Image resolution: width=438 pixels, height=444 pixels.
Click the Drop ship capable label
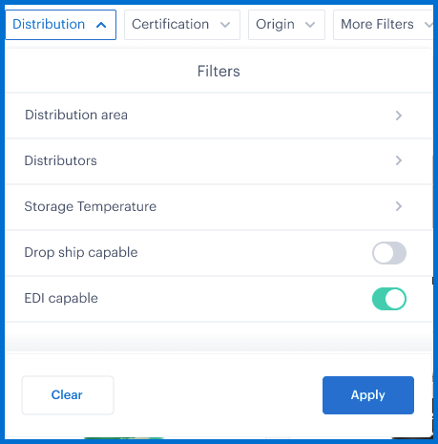(81, 252)
